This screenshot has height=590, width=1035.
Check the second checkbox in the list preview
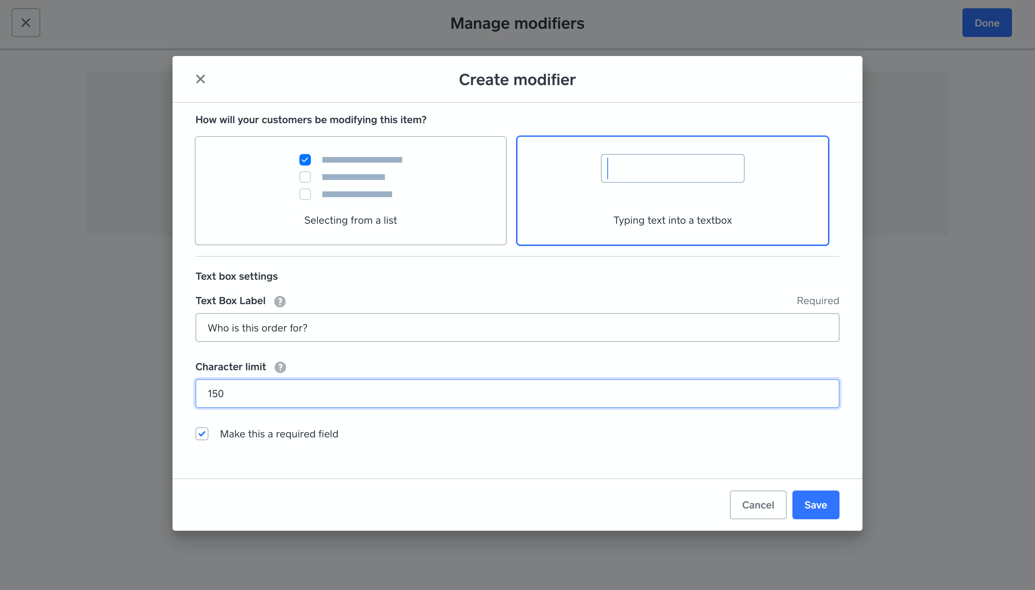[x=305, y=177]
